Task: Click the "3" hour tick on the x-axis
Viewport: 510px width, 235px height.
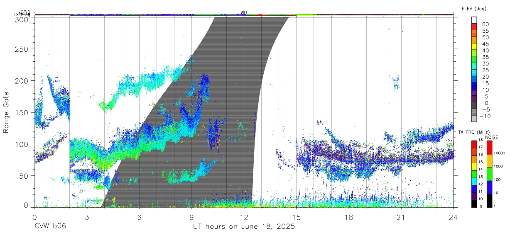Action: point(87,216)
